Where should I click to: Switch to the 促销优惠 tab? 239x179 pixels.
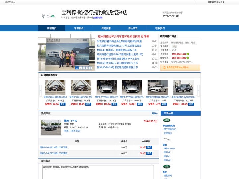pos(106,28)
